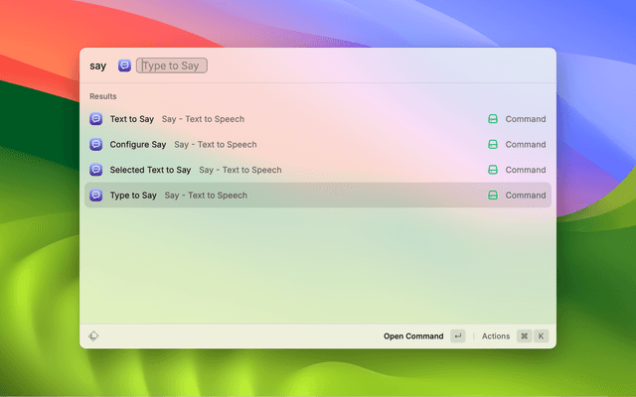This screenshot has width=636, height=397.
Task: Pick the highlighted Type to Say result
Action: coord(133,196)
